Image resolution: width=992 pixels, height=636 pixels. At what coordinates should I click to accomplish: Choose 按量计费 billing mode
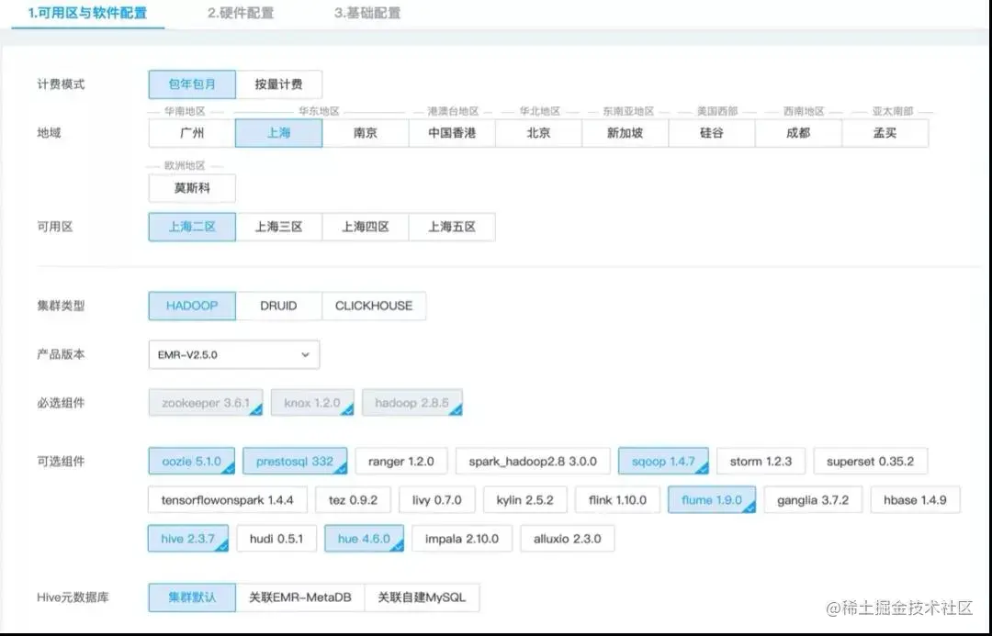[x=282, y=84]
